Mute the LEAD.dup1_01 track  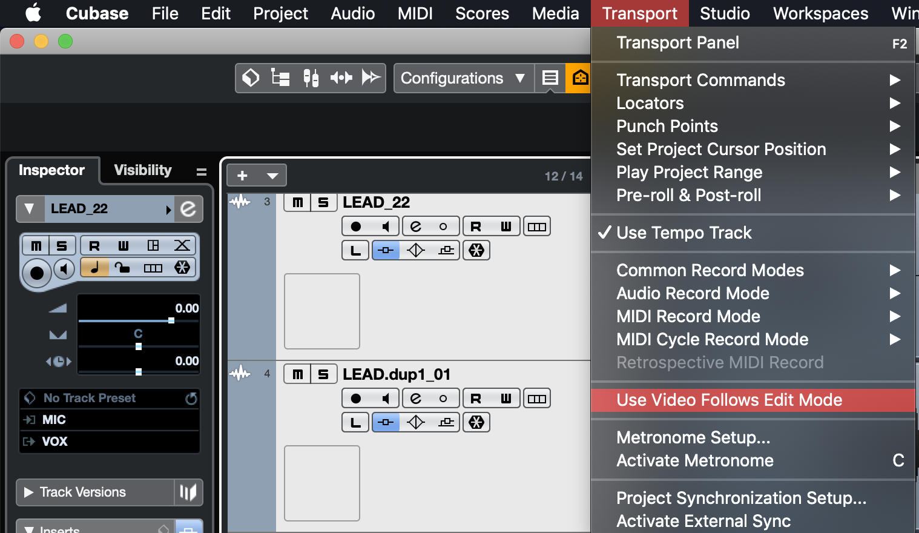point(297,374)
